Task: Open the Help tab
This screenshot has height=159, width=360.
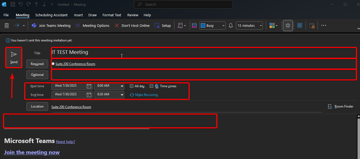Action: coord(147,15)
